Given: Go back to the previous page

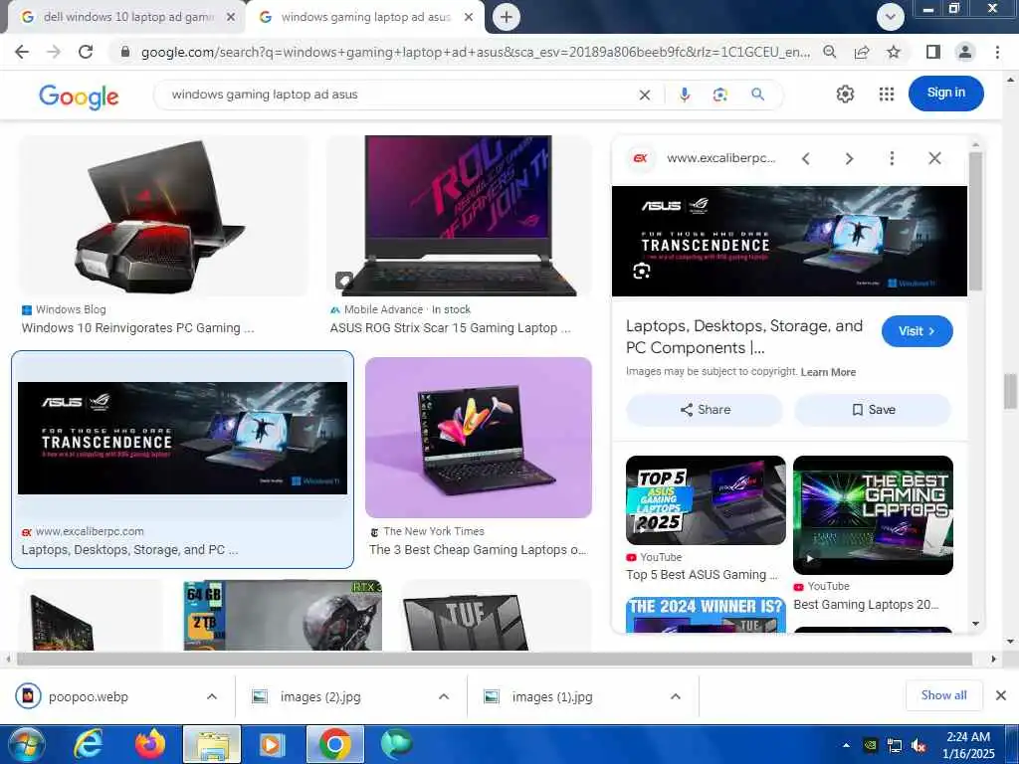Looking at the screenshot, I should [22, 52].
